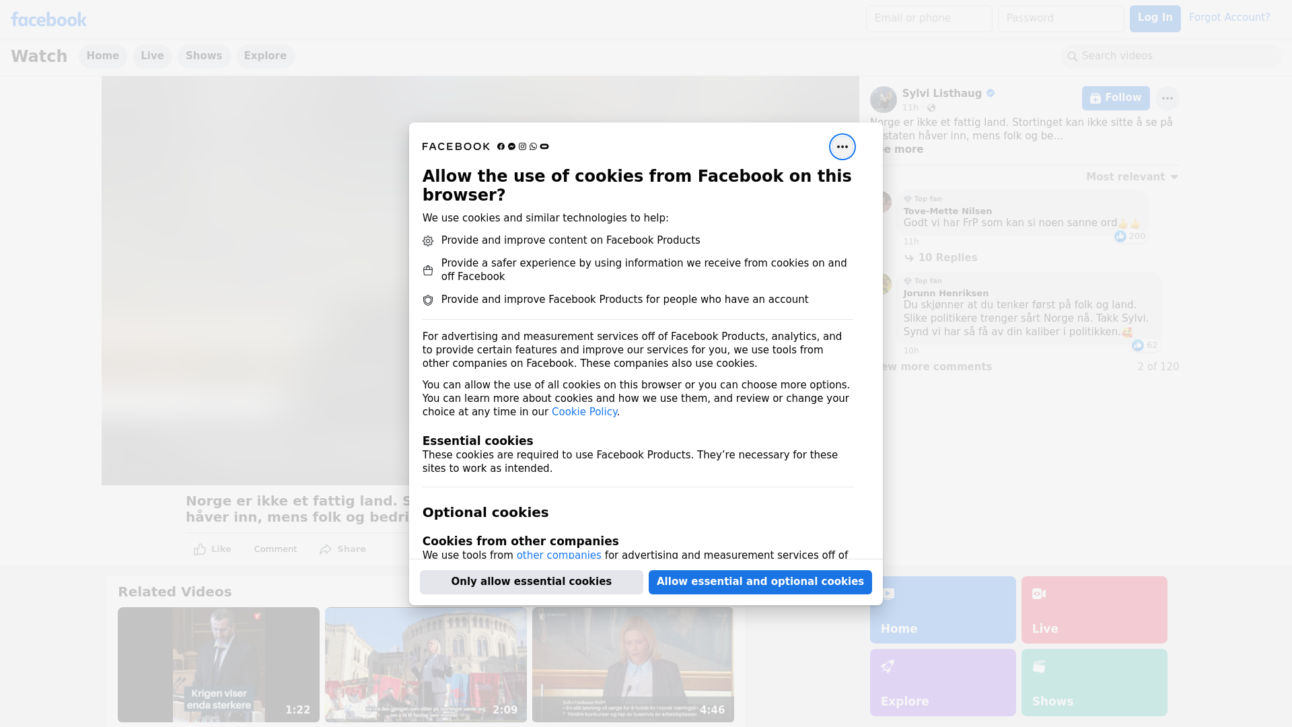Viewport: 1292px width, 727px height.
Task: Click the Share arrow icon under video
Action: click(x=326, y=549)
